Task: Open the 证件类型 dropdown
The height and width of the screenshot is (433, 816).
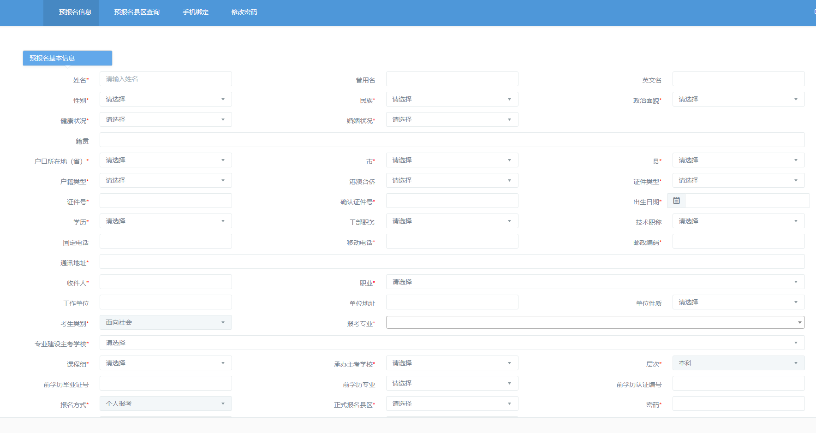Action: pyautogui.click(x=738, y=180)
